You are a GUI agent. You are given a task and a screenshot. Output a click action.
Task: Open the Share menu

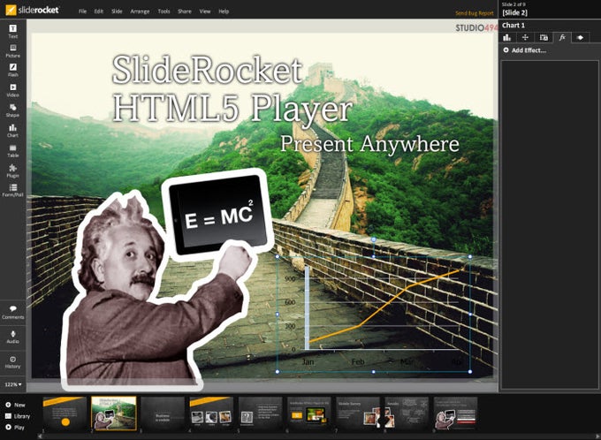[185, 11]
